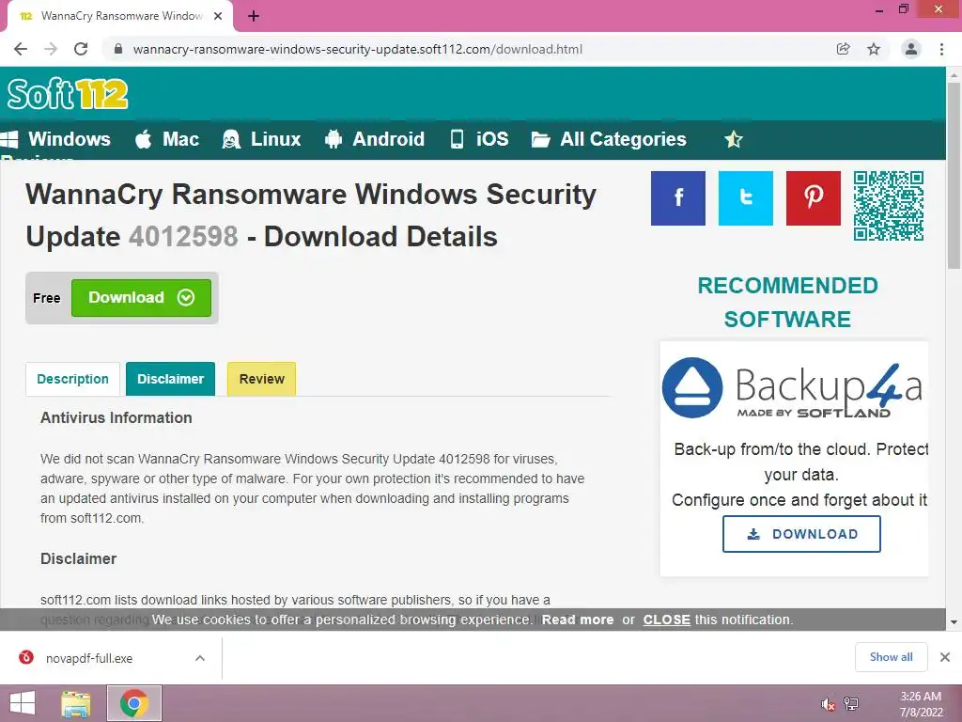This screenshot has width=962, height=722.
Task: Open All Categories in navigation
Action: coord(609,139)
